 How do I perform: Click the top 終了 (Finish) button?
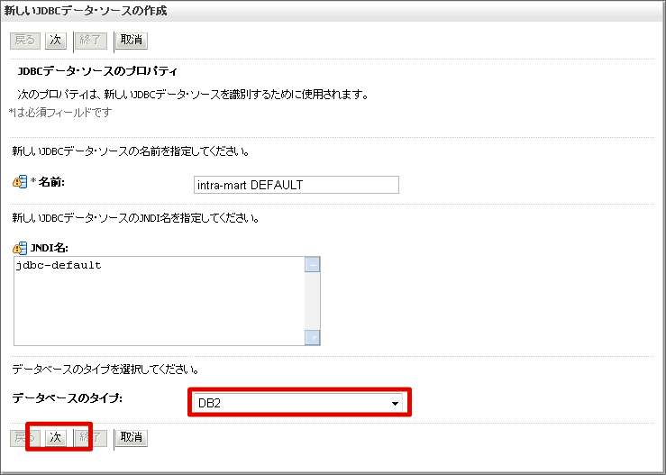91,41
